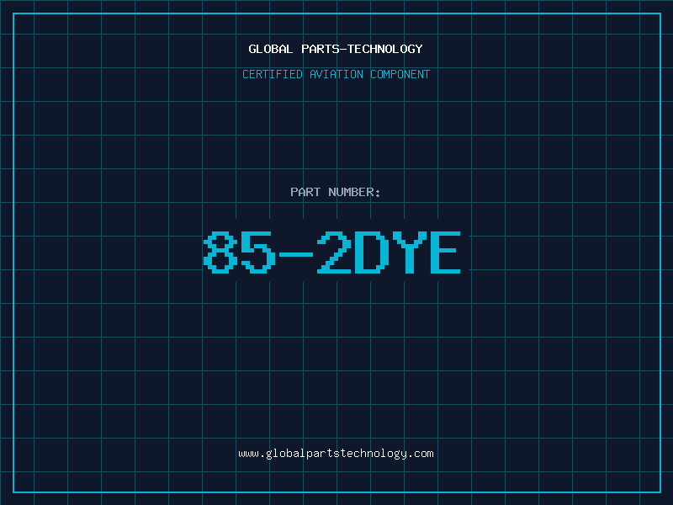Click the digit 5 in the part number
The height and width of the screenshot is (505, 673).
257,253
